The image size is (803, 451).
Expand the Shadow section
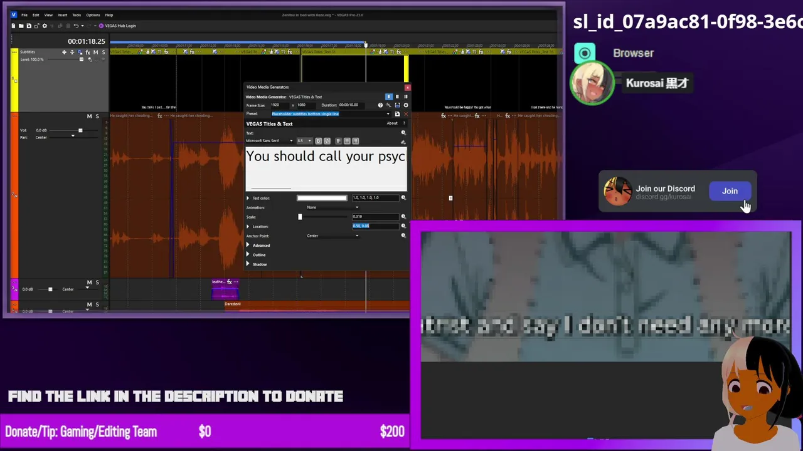248,264
